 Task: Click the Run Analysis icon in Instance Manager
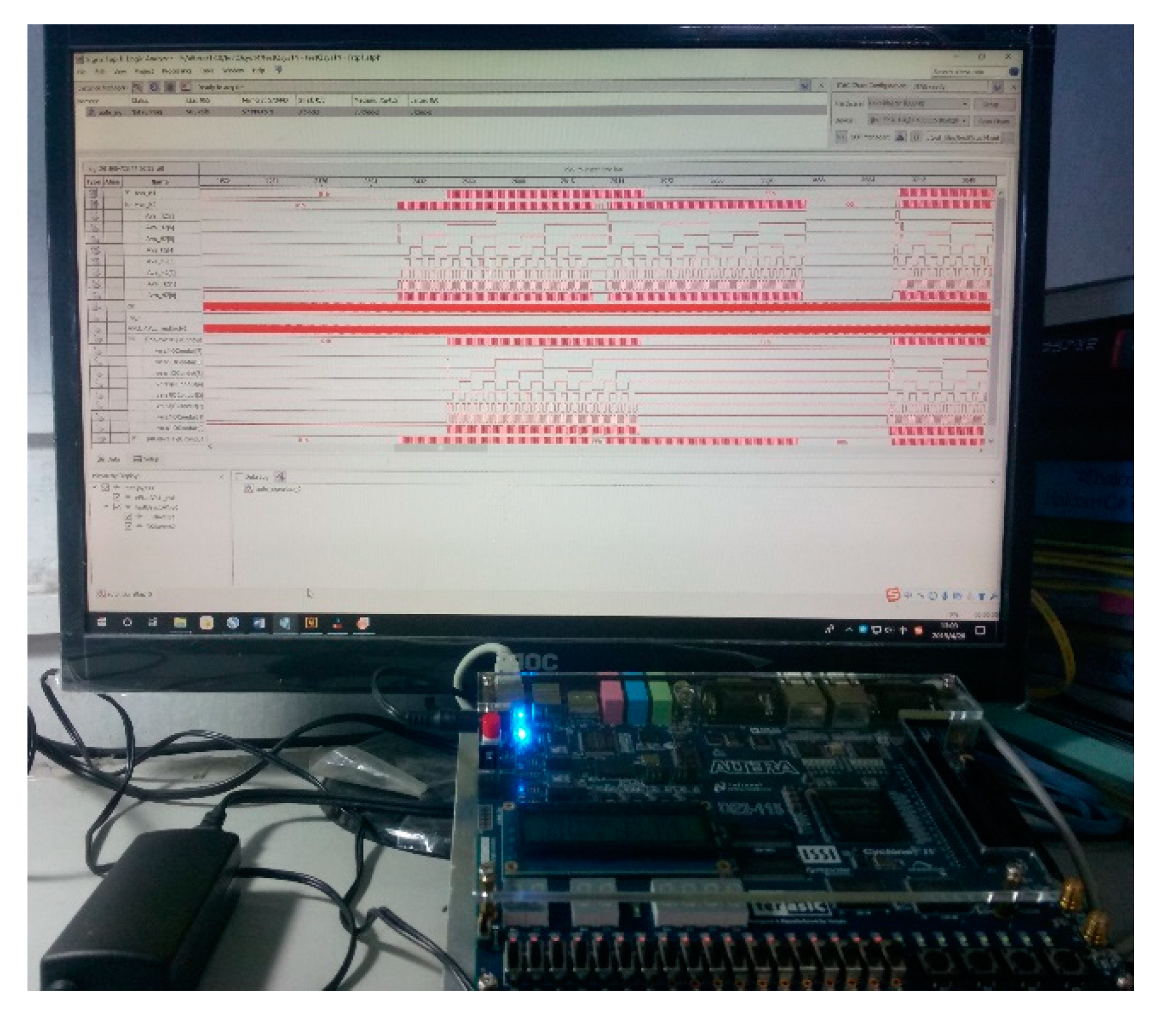click(137, 87)
